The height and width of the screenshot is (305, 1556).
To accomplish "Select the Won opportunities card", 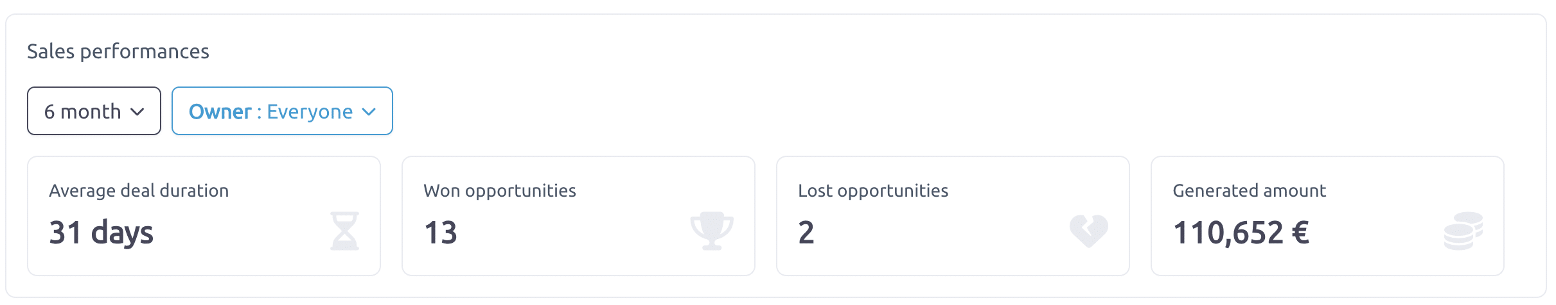I will (x=578, y=216).
